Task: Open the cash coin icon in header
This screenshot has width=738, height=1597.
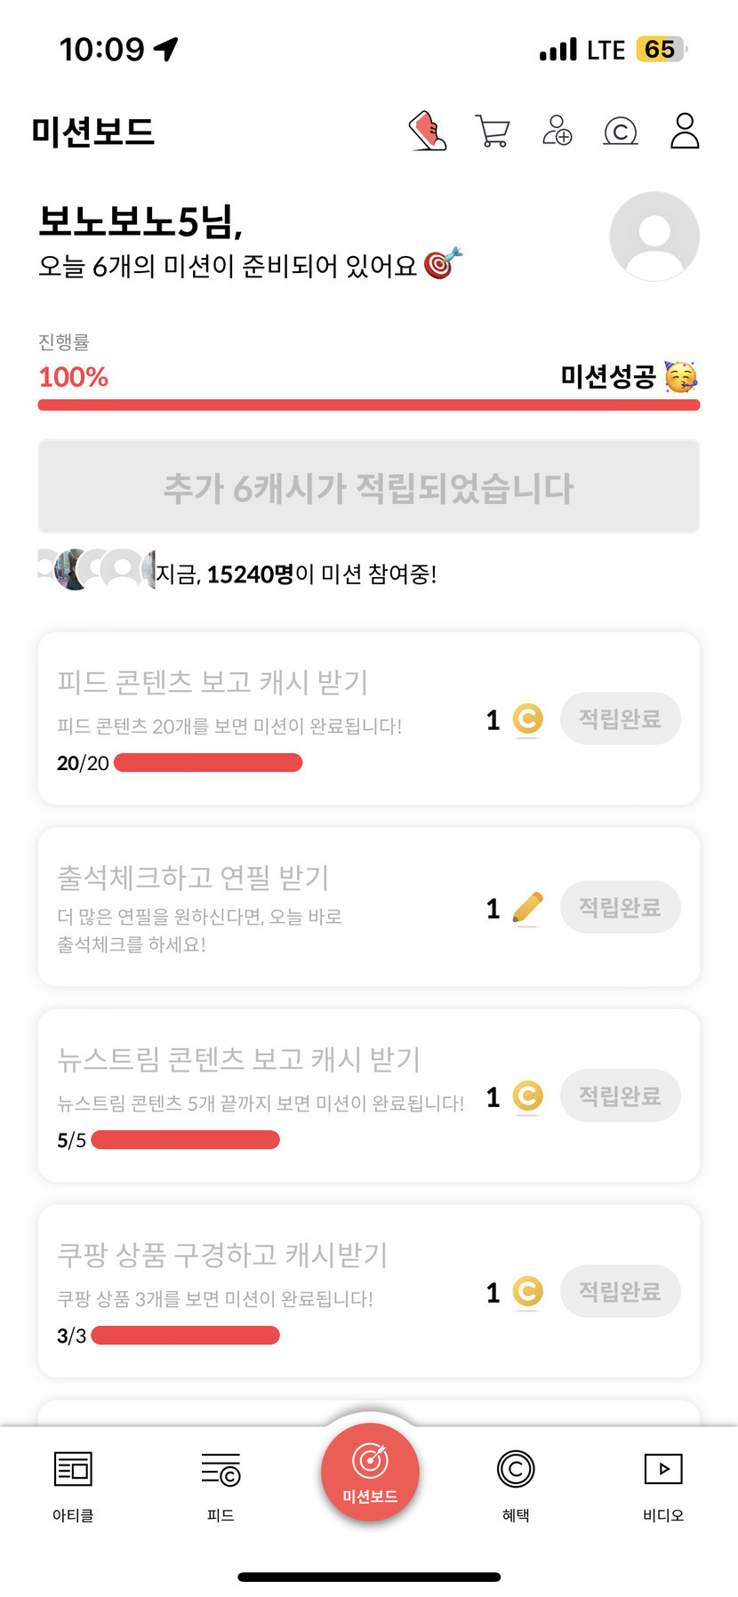Action: point(621,132)
